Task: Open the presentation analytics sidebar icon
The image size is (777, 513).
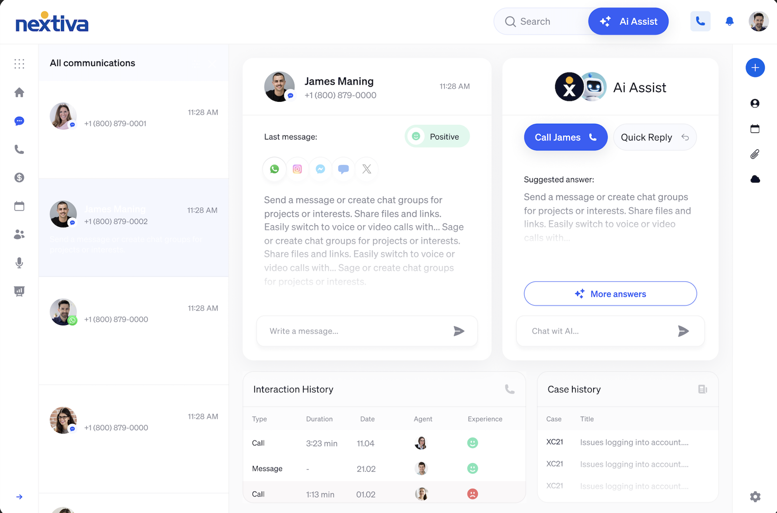Action: (19, 291)
